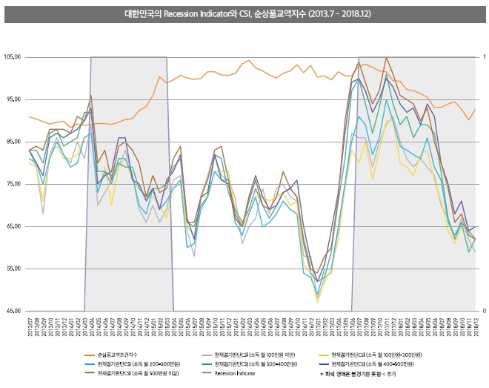Click the 45.00 label on the left axis
This screenshot has width=489, height=388.
point(14,311)
